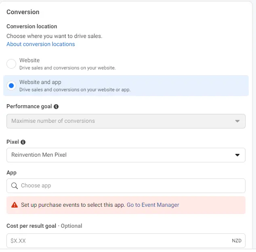Click the 'Set up purchase events' warning message
Image resolution: width=256 pixels, height=252 pixels.
click(73, 205)
